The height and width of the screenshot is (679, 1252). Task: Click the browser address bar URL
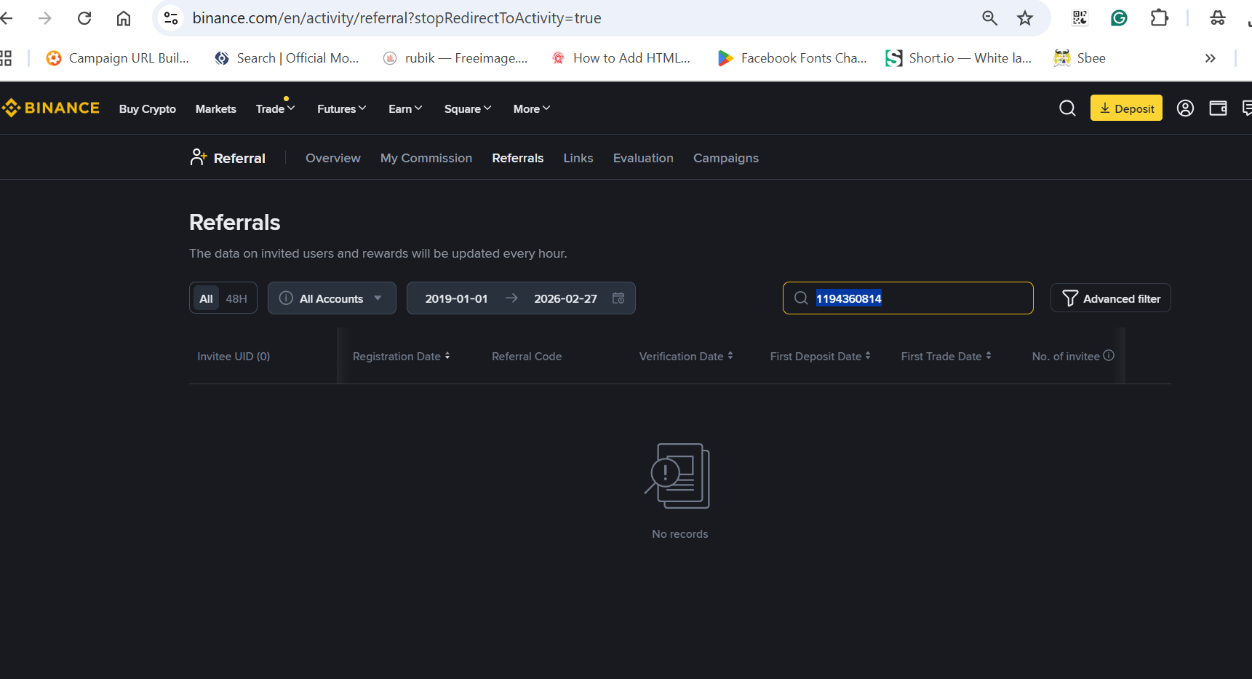[396, 18]
